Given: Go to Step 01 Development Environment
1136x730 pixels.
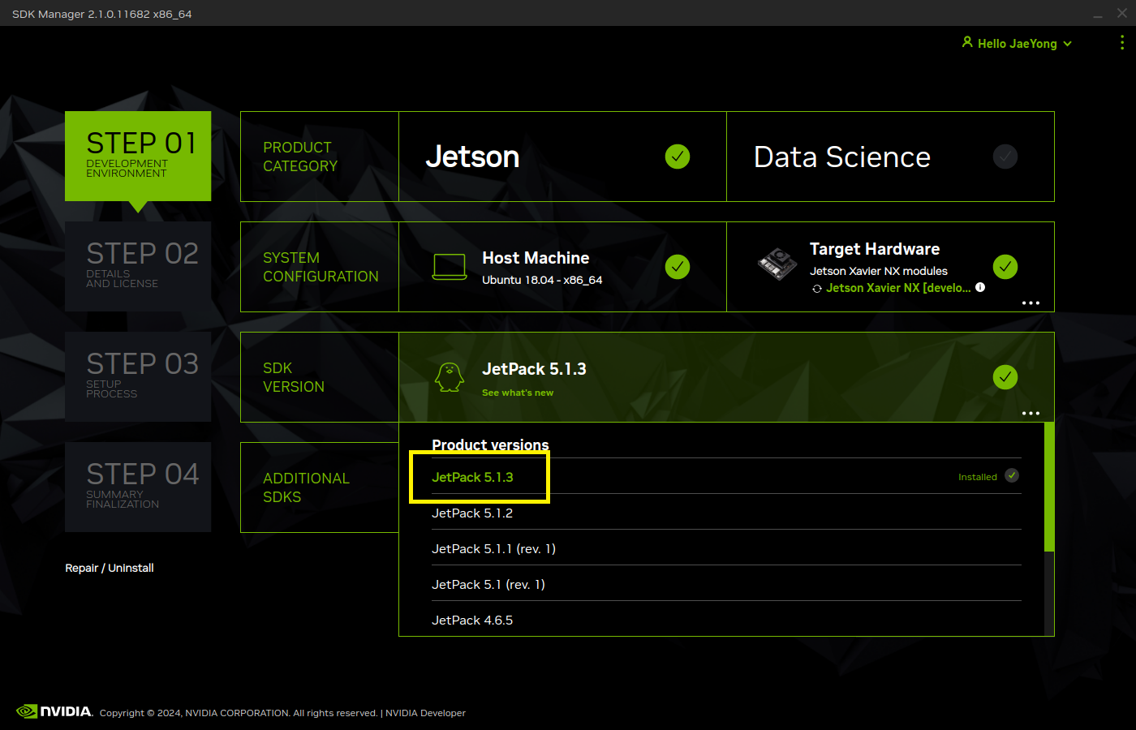Looking at the screenshot, I should point(138,156).
